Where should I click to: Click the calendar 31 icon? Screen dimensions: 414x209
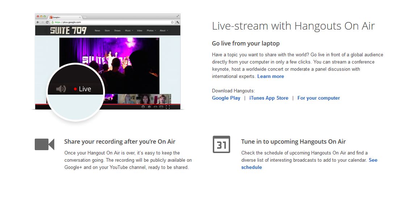221,144
